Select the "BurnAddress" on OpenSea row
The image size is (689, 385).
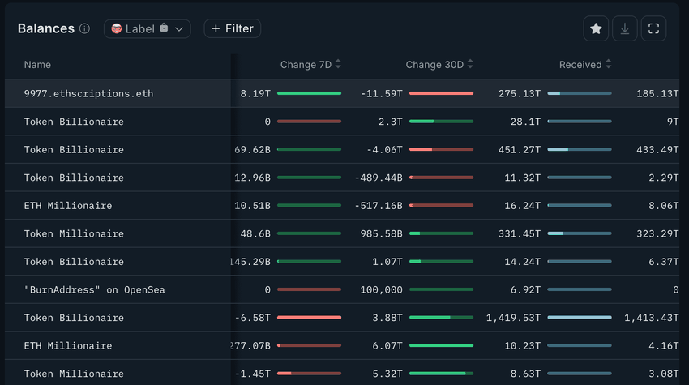coord(94,290)
